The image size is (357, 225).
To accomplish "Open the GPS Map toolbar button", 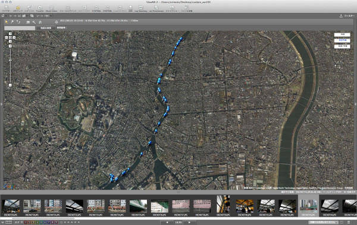I will [18, 9].
